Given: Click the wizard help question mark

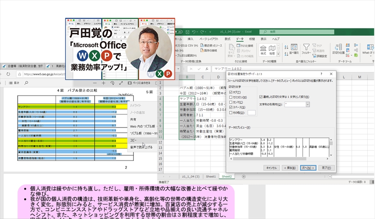Looking at the screenshot, I should pos(321,74).
